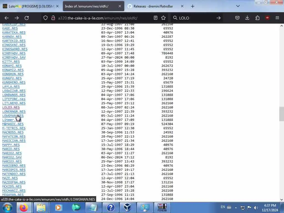Viewport: 284px width, 213px height.
Task: Show hidden system tray icons arrow
Action: pos(236,208)
